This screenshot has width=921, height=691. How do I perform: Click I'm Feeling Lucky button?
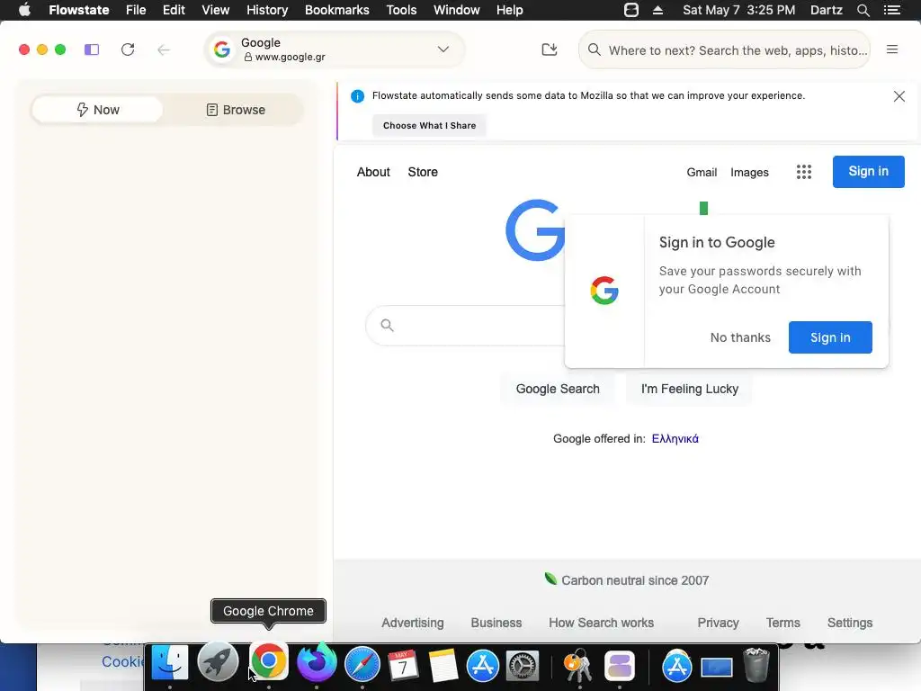(689, 389)
